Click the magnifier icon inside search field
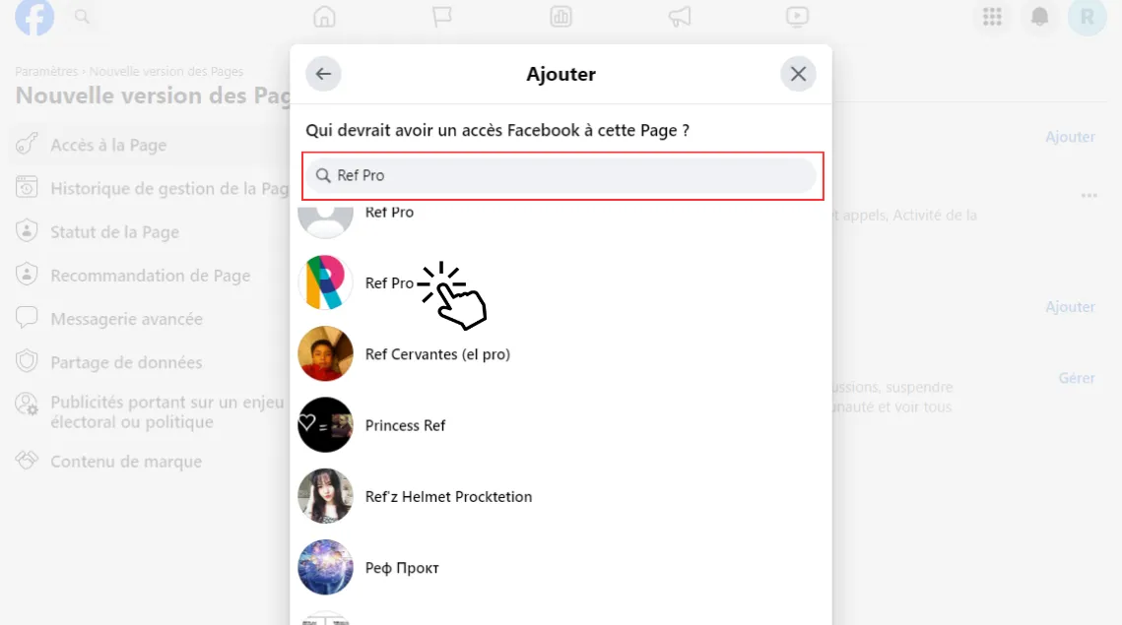 (x=323, y=176)
